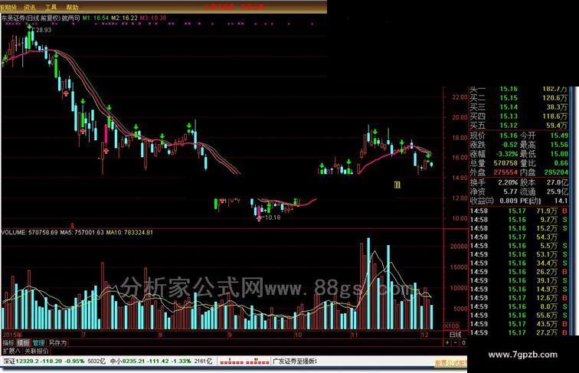Click the 28.93 high price marker
This screenshot has width=579, height=373.
pos(44,30)
